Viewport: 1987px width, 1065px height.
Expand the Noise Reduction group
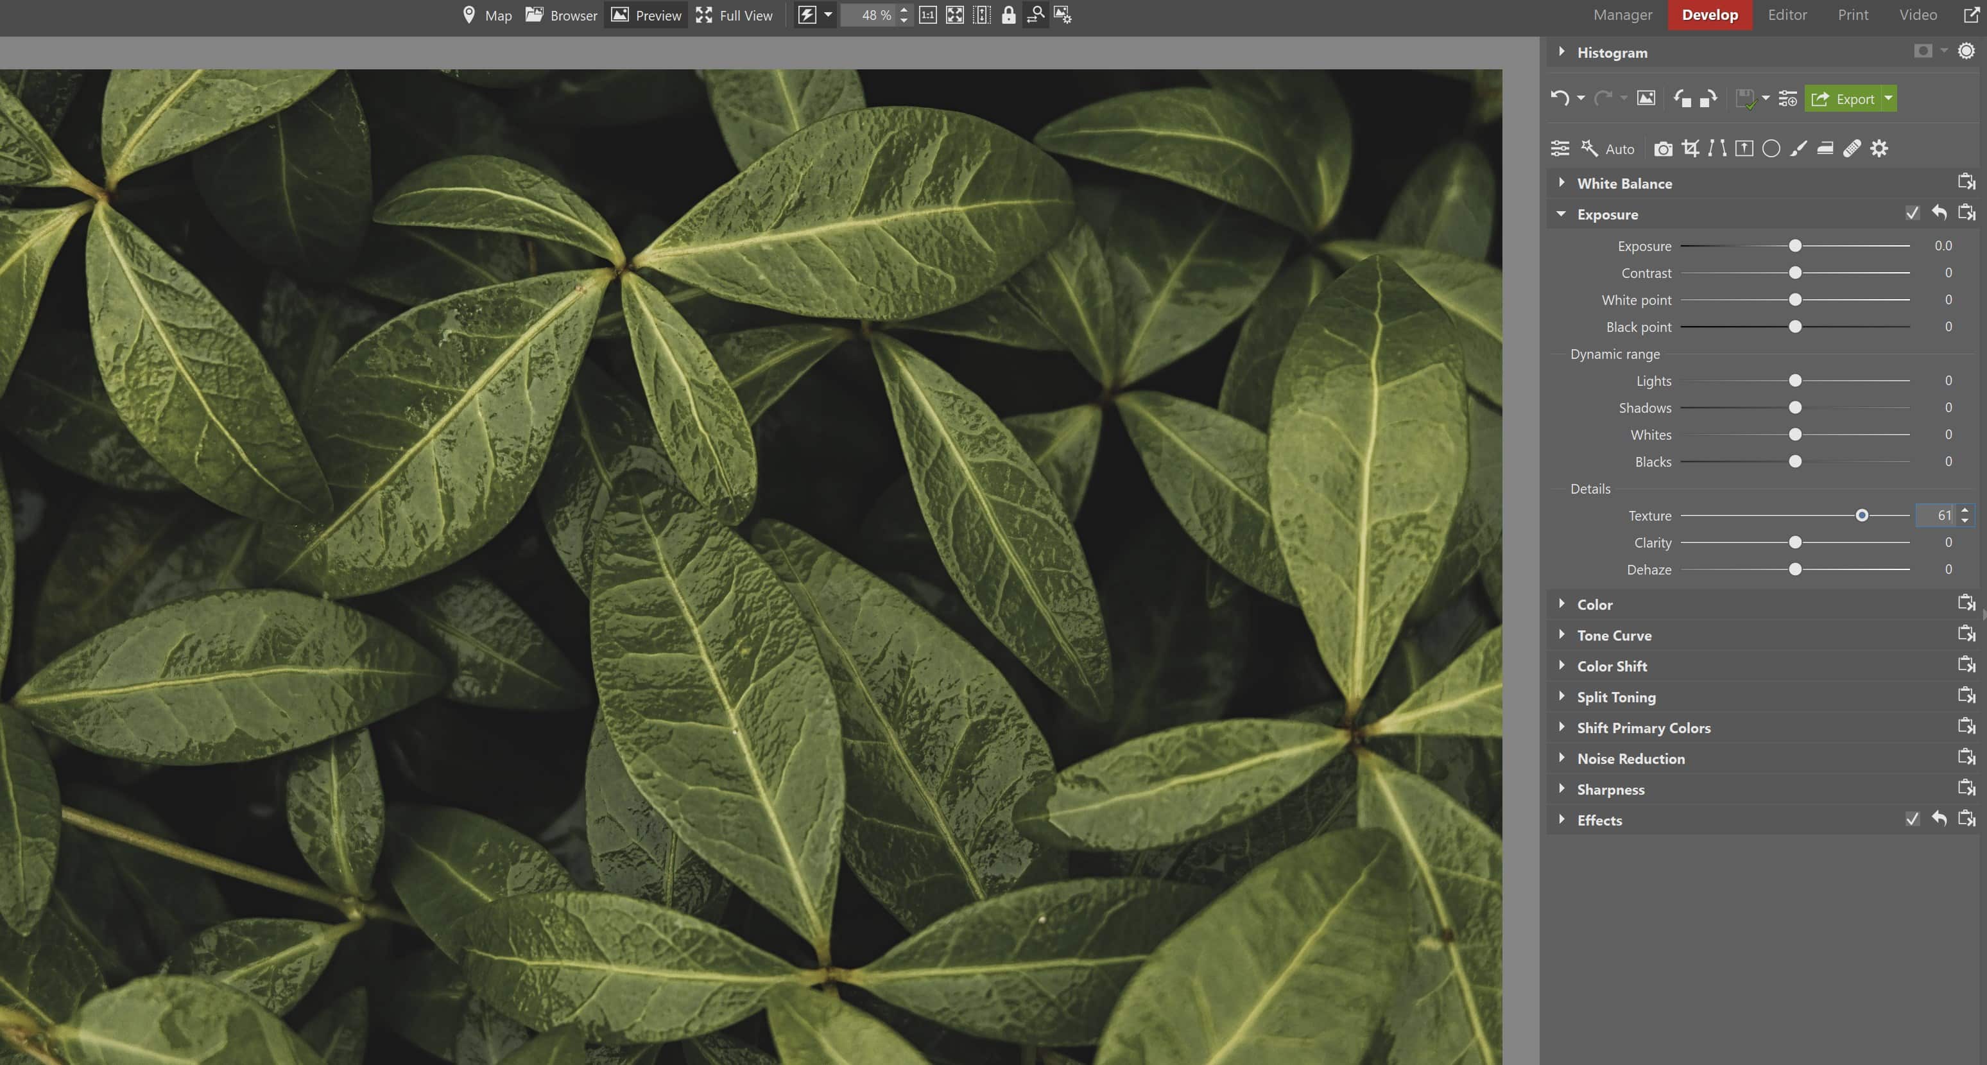(x=1562, y=758)
